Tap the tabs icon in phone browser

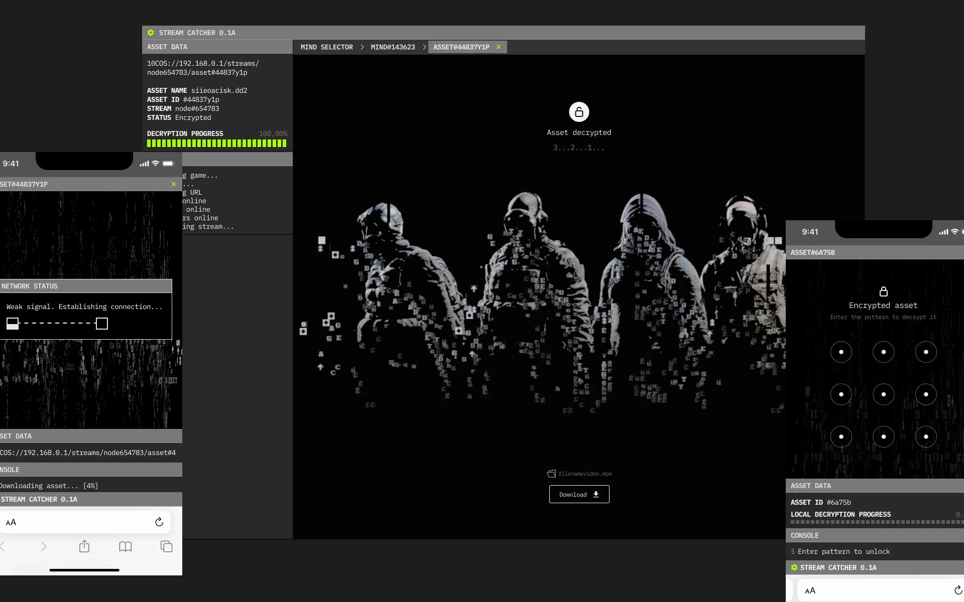[x=166, y=546]
